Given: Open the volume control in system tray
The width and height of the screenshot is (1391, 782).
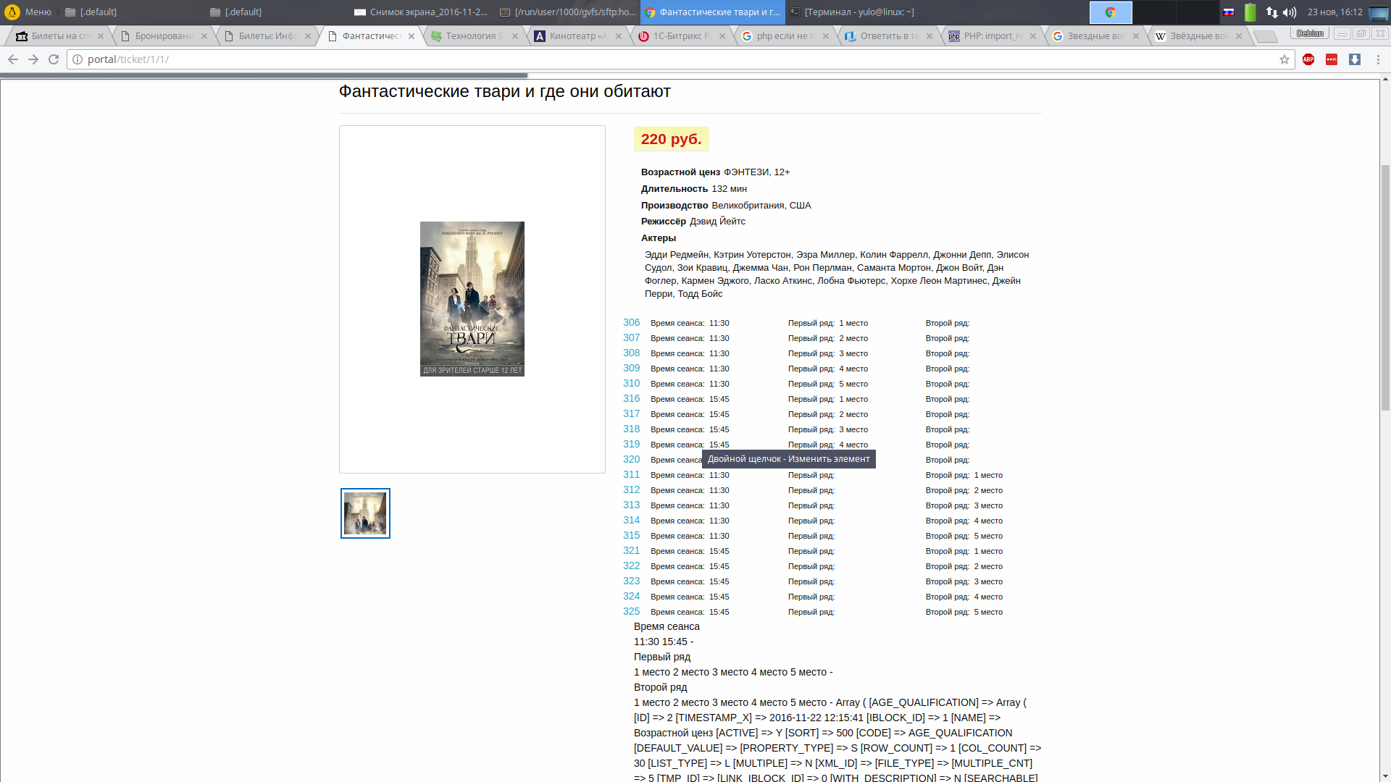Looking at the screenshot, I should (1290, 12).
